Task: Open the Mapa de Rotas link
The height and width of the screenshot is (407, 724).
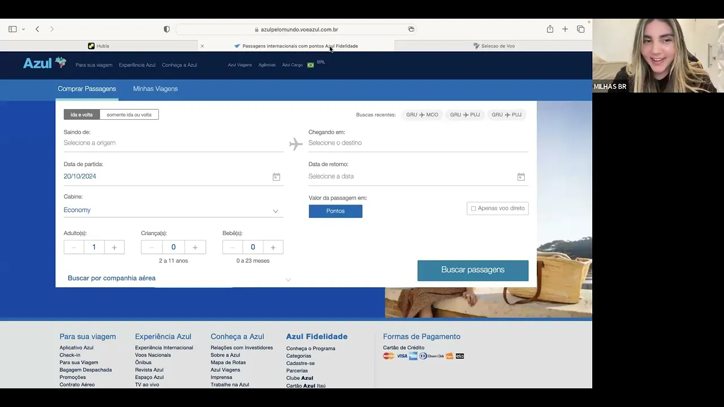Action: pyautogui.click(x=228, y=362)
